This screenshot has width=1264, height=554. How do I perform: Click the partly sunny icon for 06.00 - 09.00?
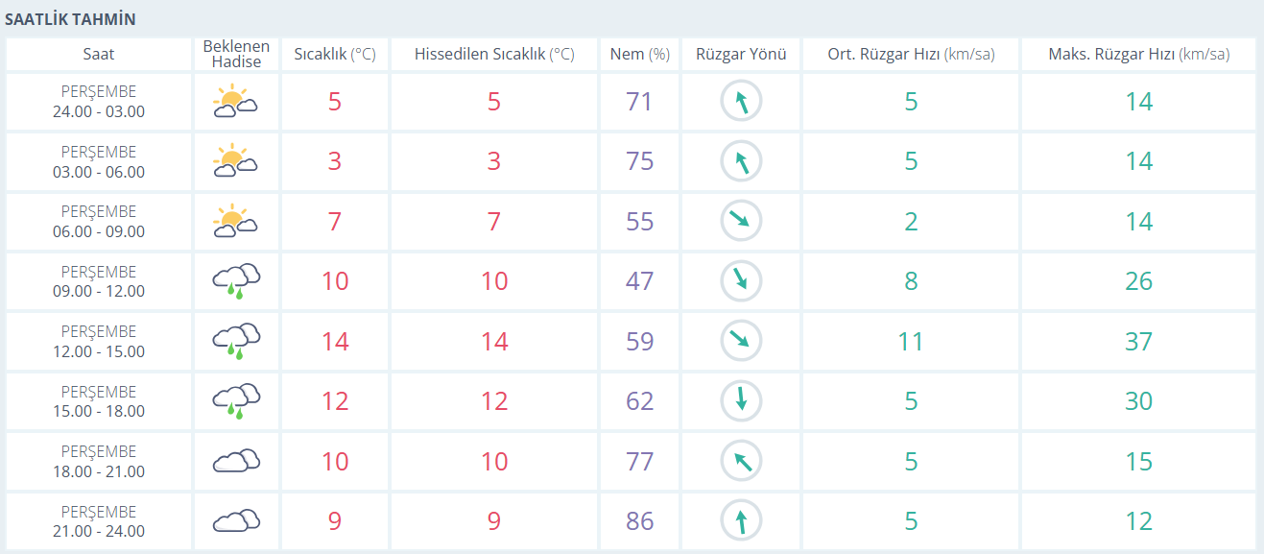click(235, 222)
